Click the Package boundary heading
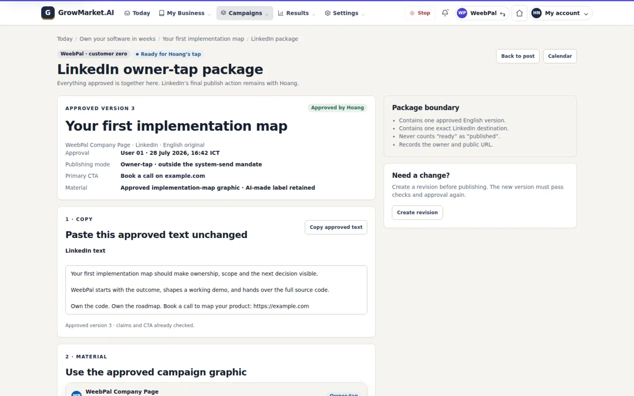The height and width of the screenshot is (396, 634). [426, 108]
